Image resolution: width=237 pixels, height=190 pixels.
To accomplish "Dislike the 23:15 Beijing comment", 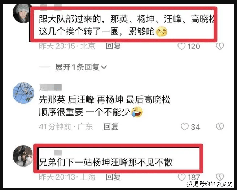I will point(220,46).
